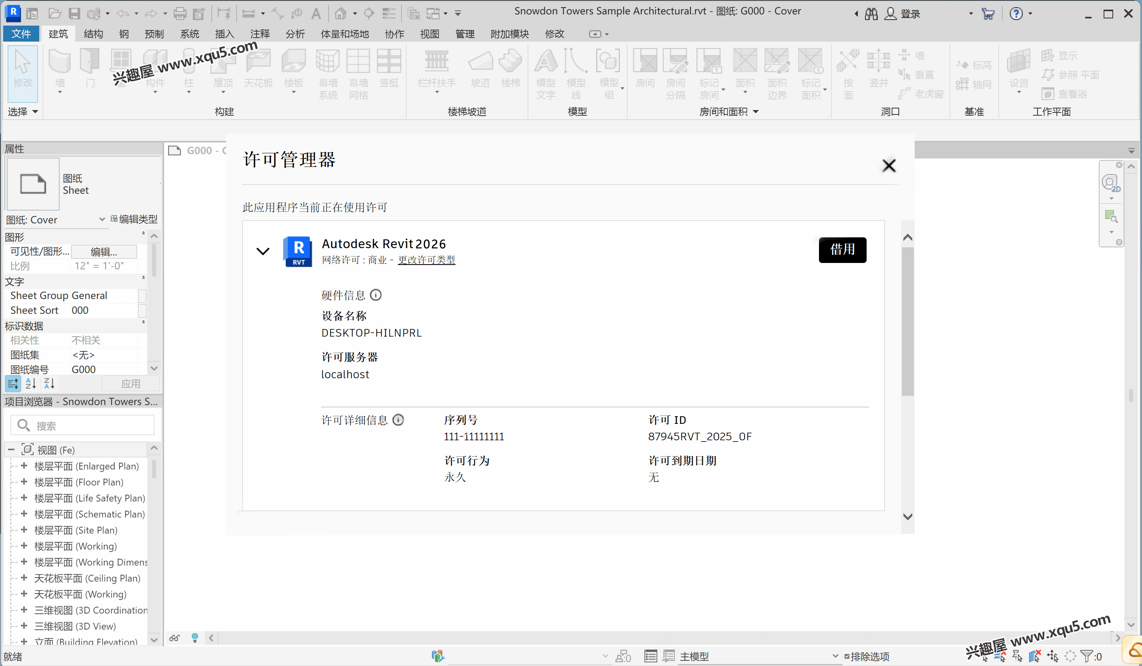Screen dimensions: 1142x666
Task: Switch to the 注释 ribbon tab
Action: (260, 34)
